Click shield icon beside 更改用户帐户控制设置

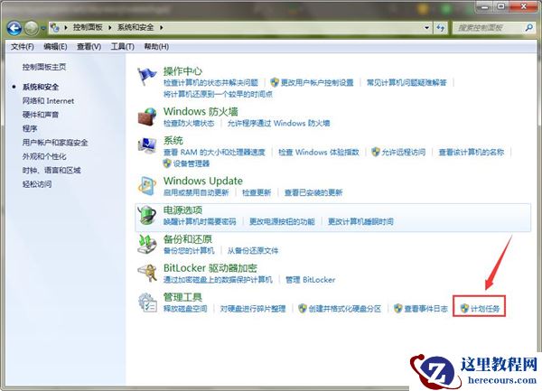pyautogui.click(x=275, y=82)
